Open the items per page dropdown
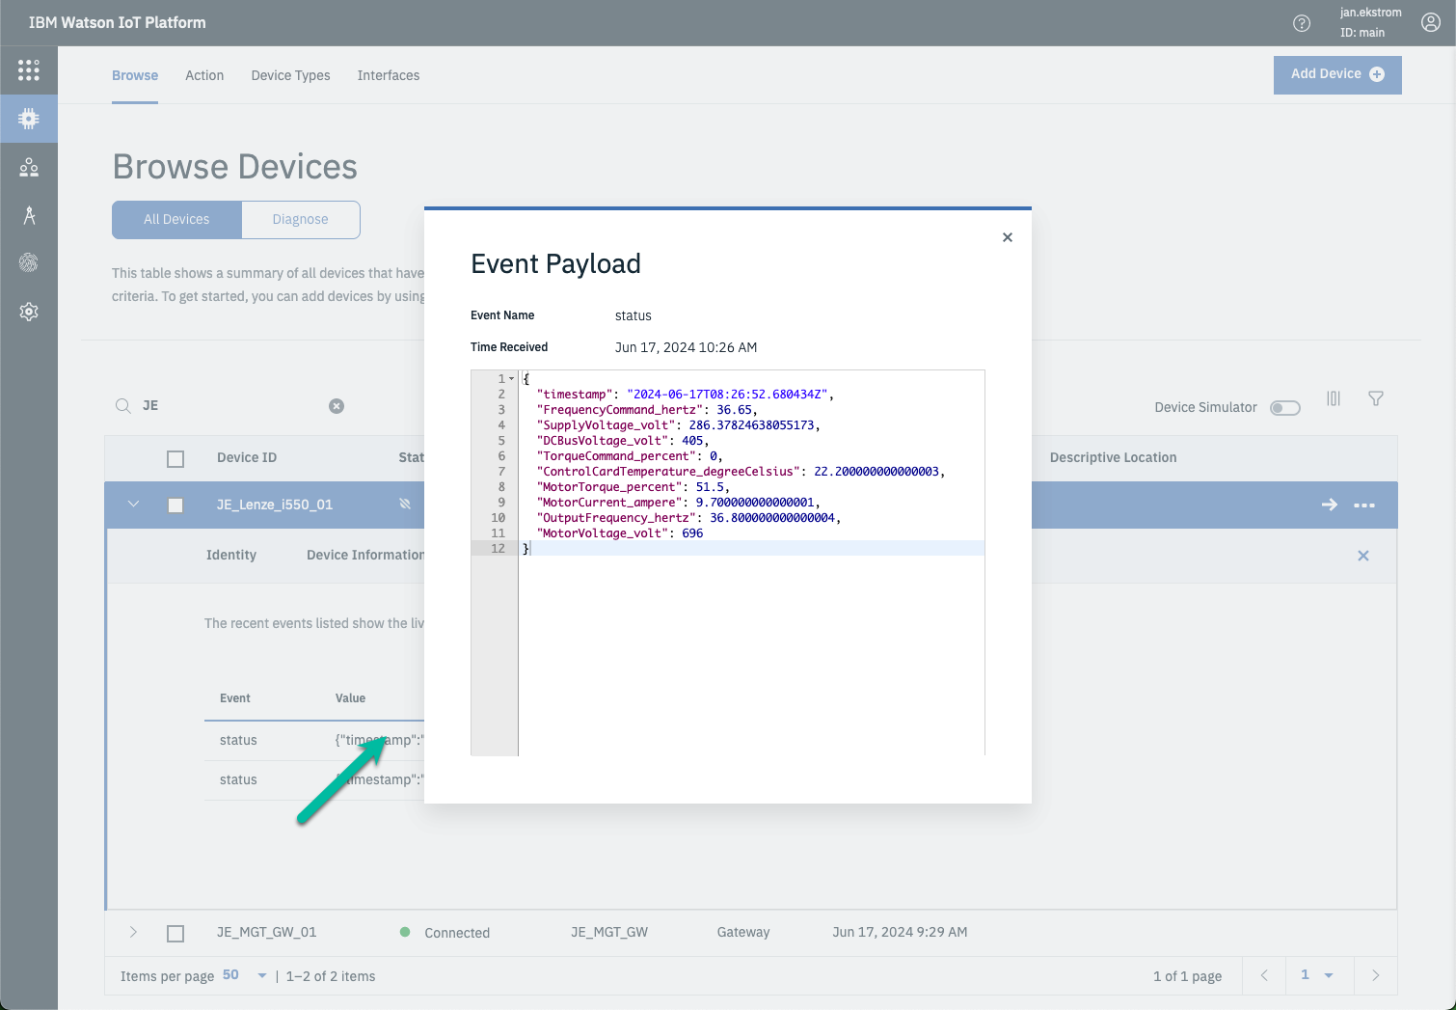Image resolution: width=1456 pixels, height=1010 pixels. 245,975
